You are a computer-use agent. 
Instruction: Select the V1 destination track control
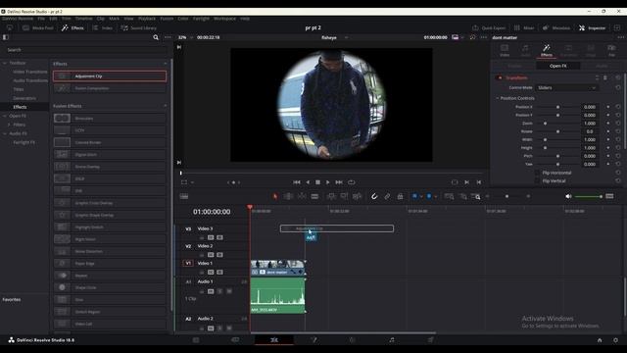click(188, 264)
